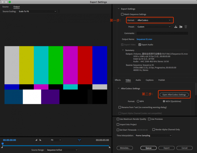Click the Import Preset icon
Viewport: 197px width, 153px height.
tap(181, 27)
